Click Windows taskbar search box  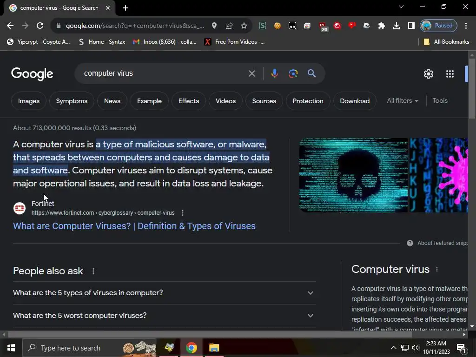[x=90, y=348]
